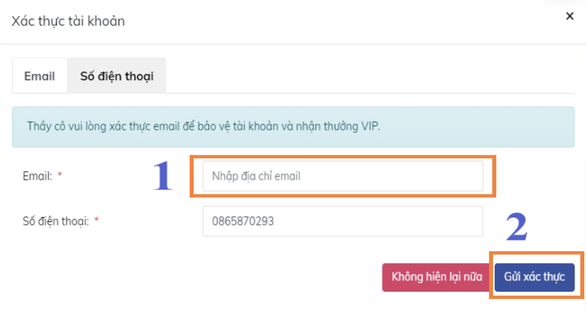Dismiss reminders with Không hiện lại nữa
This screenshot has width=586, height=315.
click(x=437, y=276)
